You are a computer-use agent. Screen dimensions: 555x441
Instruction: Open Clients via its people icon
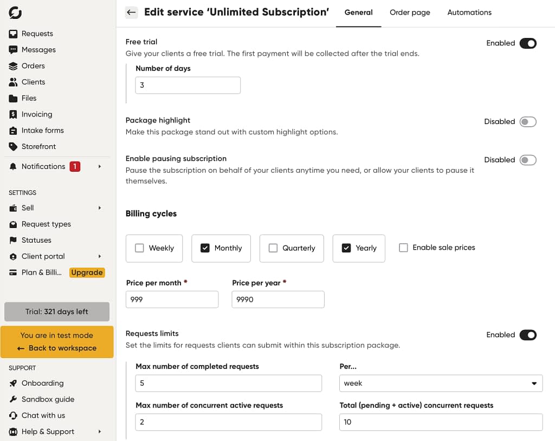[x=13, y=82]
